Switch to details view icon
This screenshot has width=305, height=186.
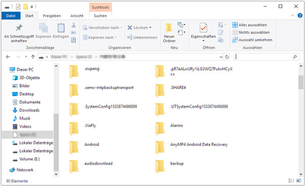(291, 181)
